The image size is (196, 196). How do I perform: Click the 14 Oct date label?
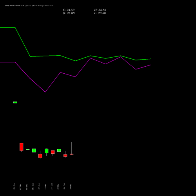coord(52,187)
